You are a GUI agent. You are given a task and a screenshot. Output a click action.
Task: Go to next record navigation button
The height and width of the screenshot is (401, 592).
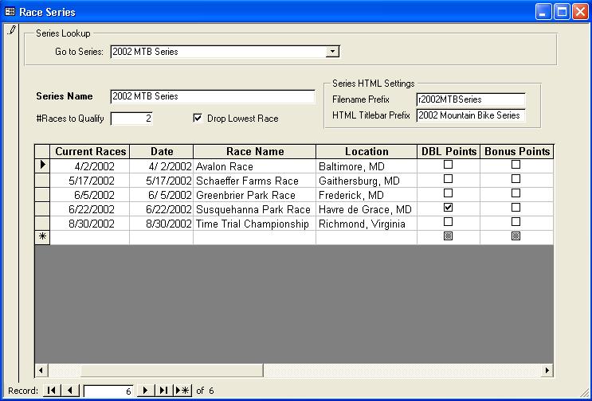click(x=145, y=391)
